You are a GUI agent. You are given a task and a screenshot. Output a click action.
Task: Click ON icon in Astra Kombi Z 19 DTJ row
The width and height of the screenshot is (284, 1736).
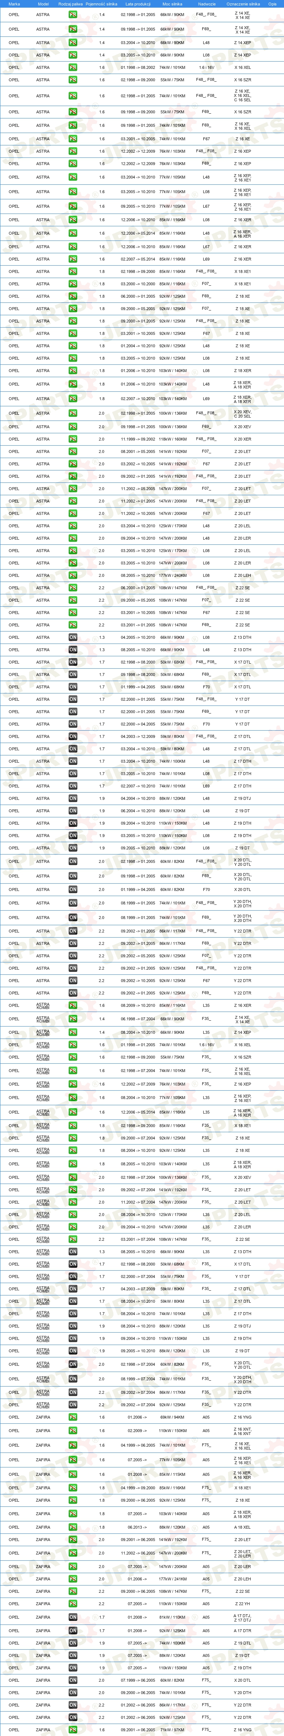73,1326
